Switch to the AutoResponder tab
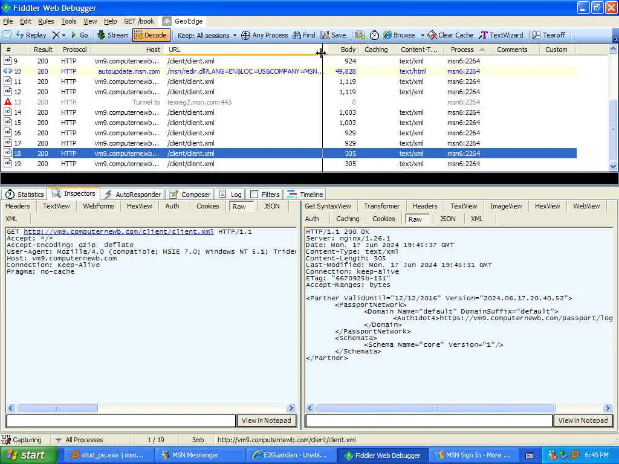 [x=132, y=194]
